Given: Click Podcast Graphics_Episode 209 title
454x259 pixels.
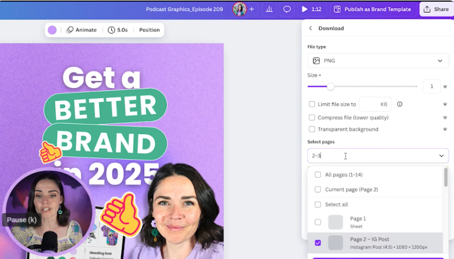Looking at the screenshot, I should (x=184, y=9).
